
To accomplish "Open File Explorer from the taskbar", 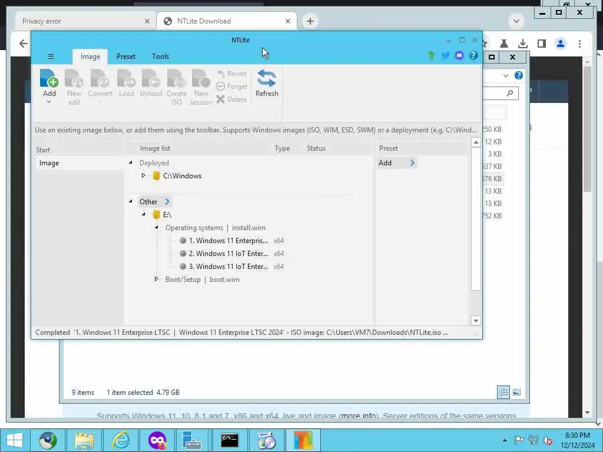I will (x=84, y=440).
